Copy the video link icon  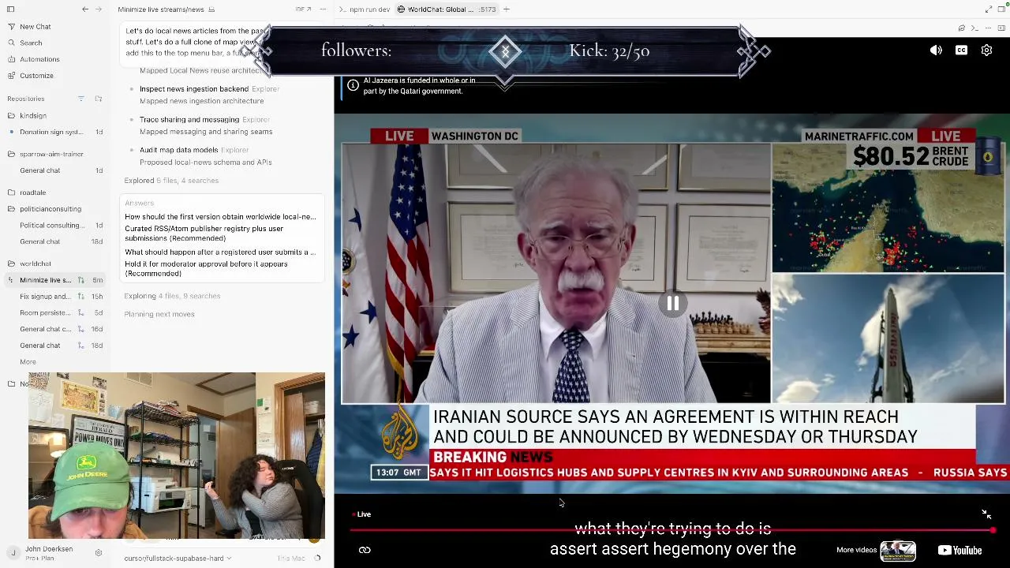365,550
